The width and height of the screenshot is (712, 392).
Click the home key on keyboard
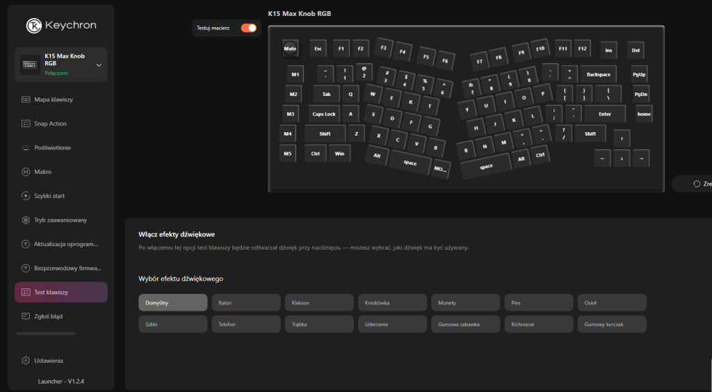point(644,114)
